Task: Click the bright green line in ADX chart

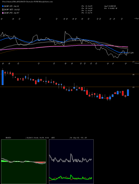Action: pos(71,177)
